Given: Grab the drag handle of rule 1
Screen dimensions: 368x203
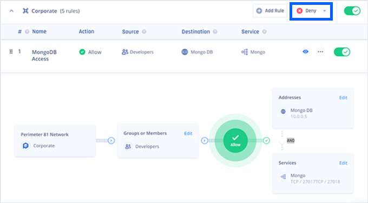Looking at the screenshot, I should 11,51.
